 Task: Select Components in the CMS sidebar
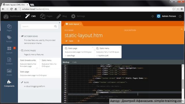[9, 83]
